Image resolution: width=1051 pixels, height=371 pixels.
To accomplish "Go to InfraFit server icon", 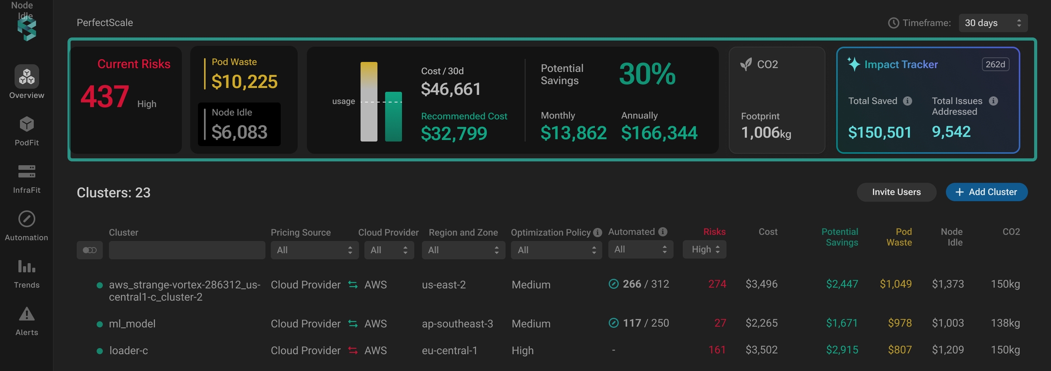I will [26, 172].
